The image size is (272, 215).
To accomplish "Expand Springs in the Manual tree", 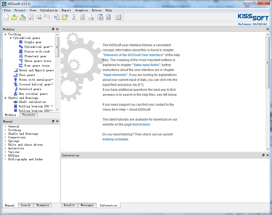I will [5, 141].
